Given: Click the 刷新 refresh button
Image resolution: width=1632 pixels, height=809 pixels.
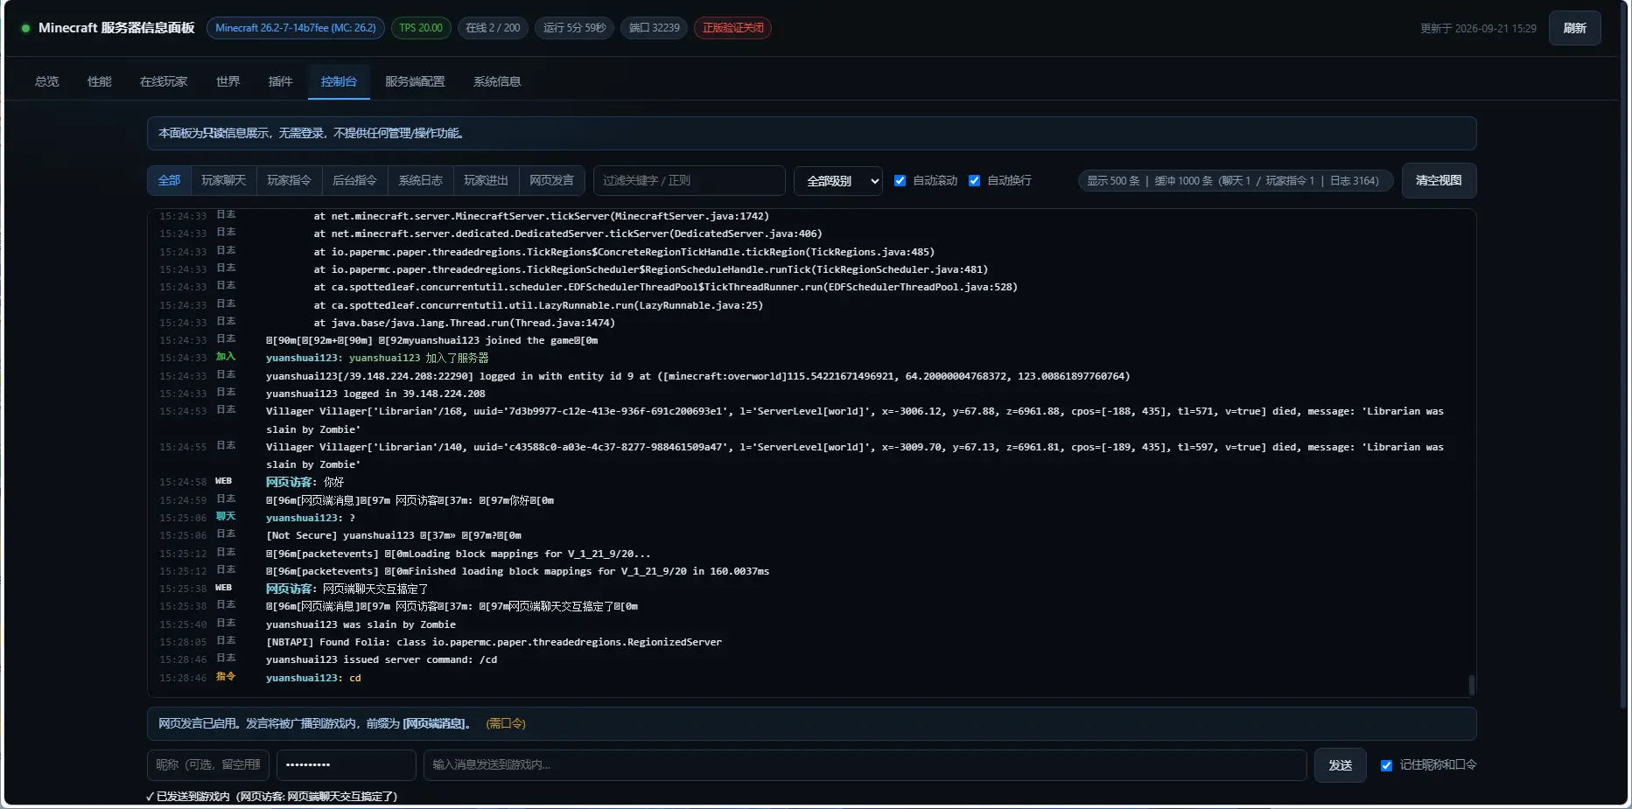Looking at the screenshot, I should [1574, 28].
